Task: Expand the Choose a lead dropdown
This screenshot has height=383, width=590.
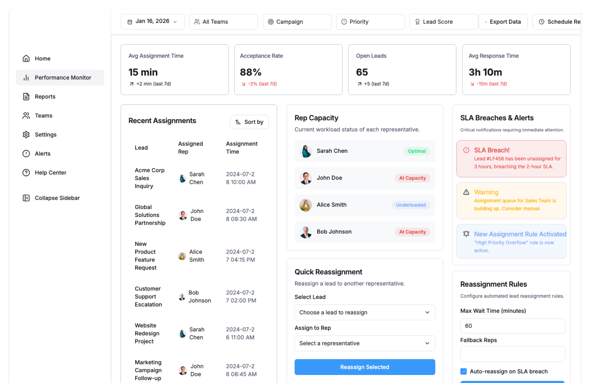Action: tap(364, 312)
